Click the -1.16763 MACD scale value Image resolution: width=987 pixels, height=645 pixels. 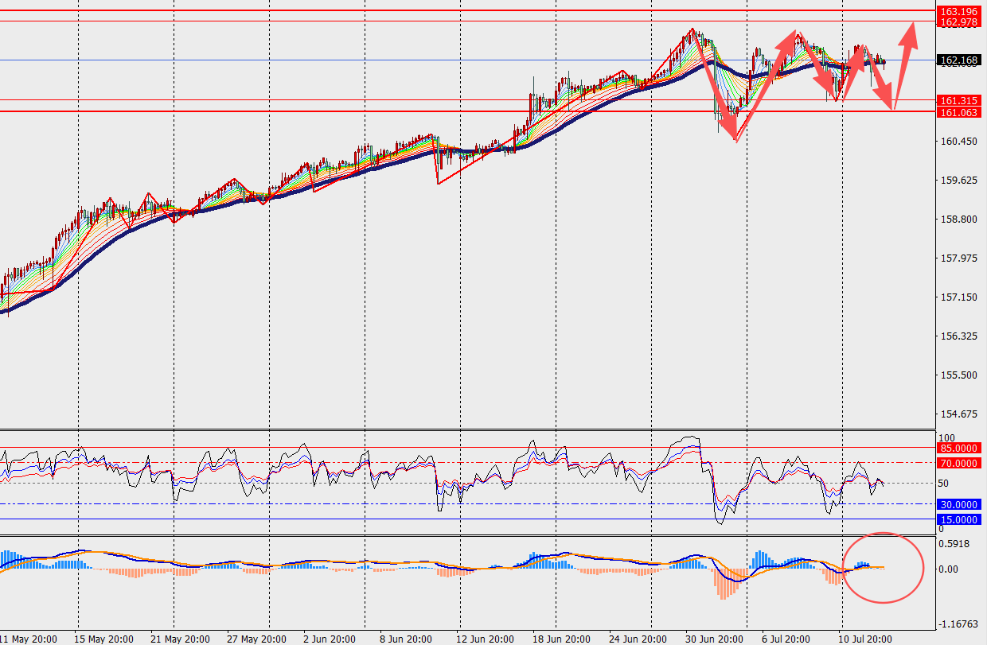coord(961,625)
